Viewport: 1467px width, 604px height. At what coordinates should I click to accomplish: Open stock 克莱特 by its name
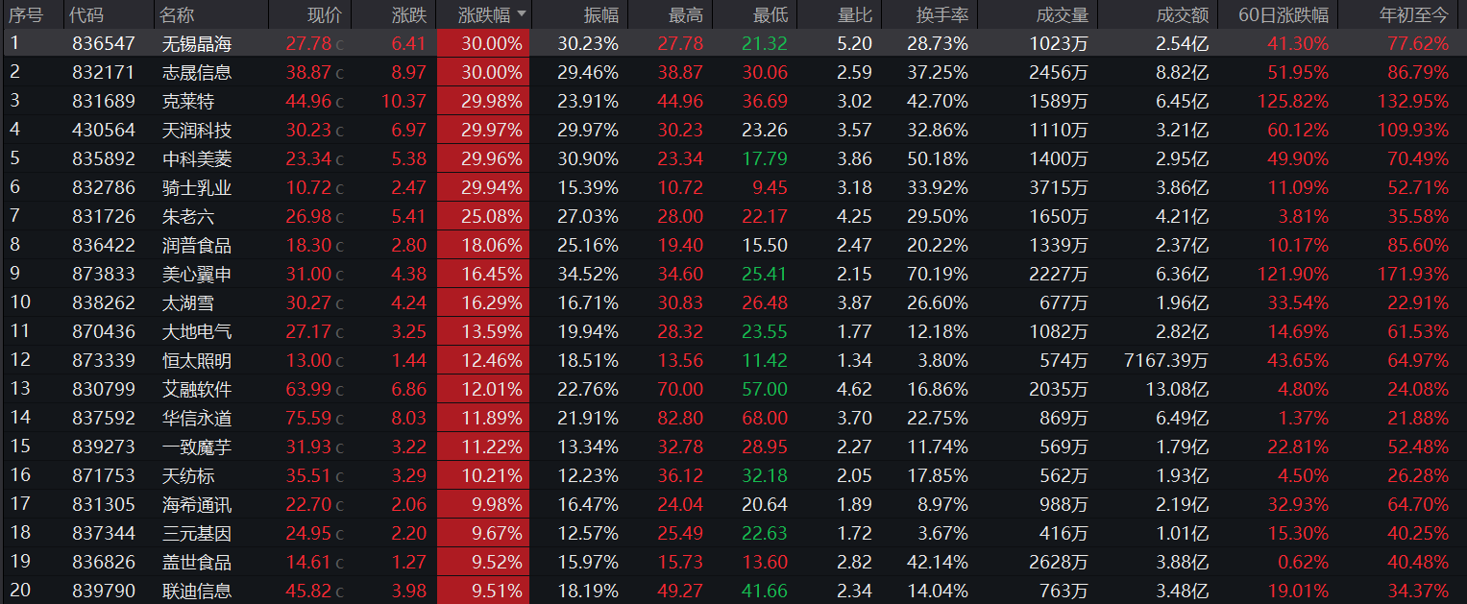click(188, 101)
